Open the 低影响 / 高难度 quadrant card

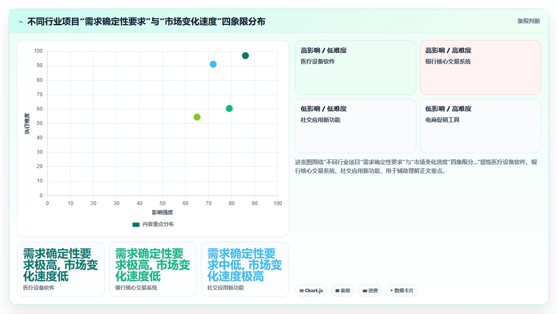(480, 126)
